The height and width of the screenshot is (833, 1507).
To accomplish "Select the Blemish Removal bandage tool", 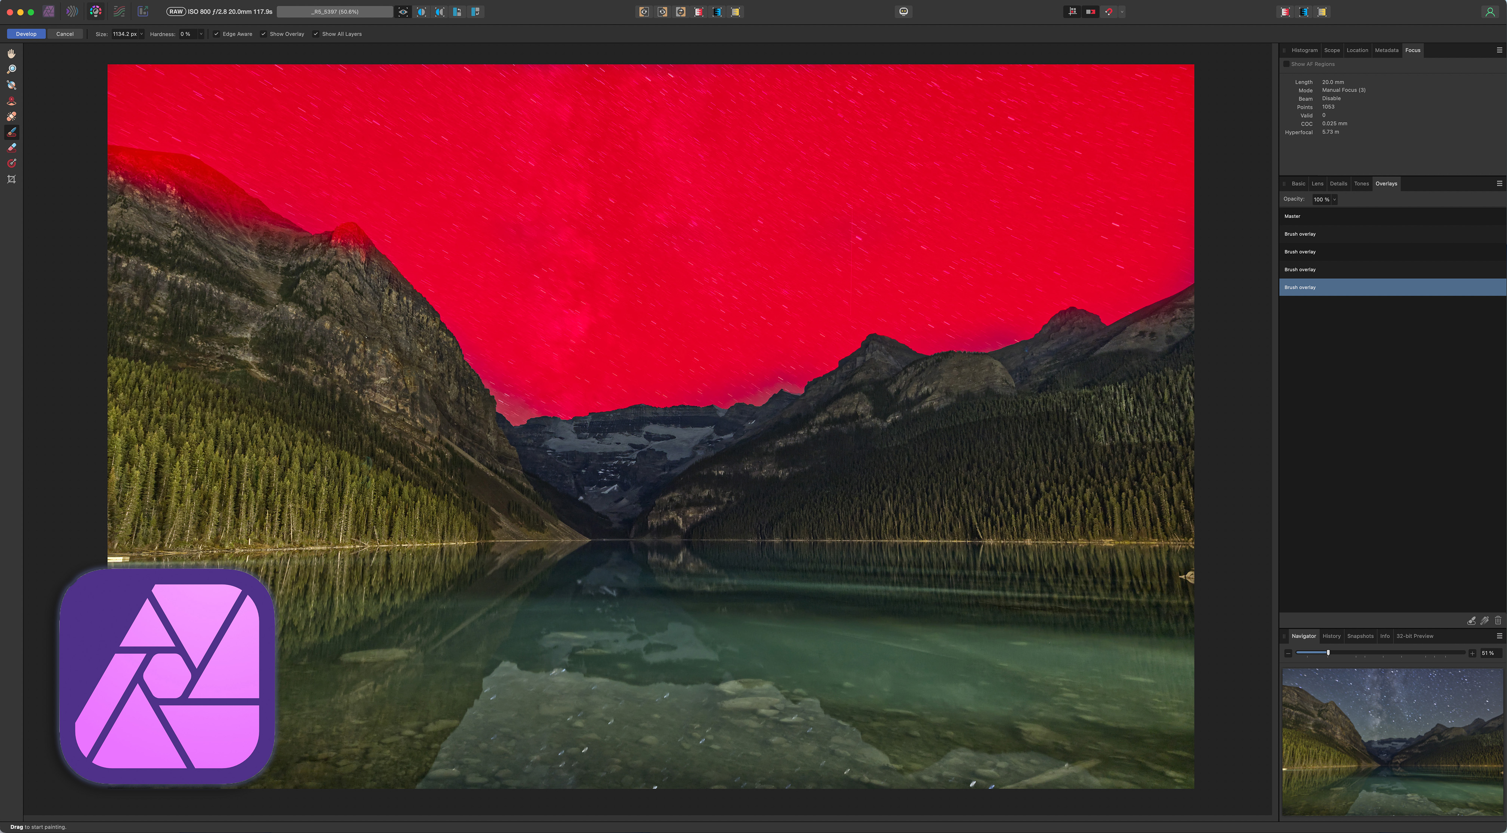I will click(x=11, y=116).
